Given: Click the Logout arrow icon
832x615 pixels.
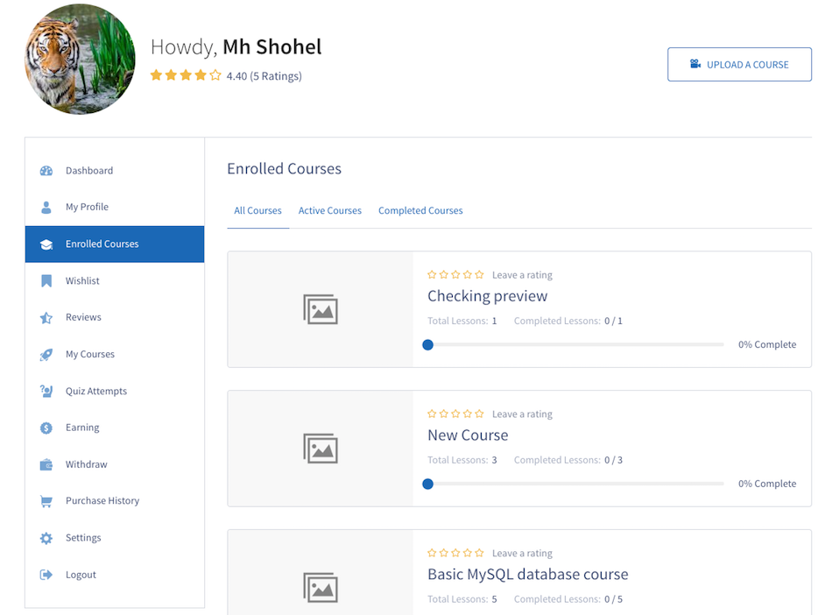Looking at the screenshot, I should click(46, 575).
